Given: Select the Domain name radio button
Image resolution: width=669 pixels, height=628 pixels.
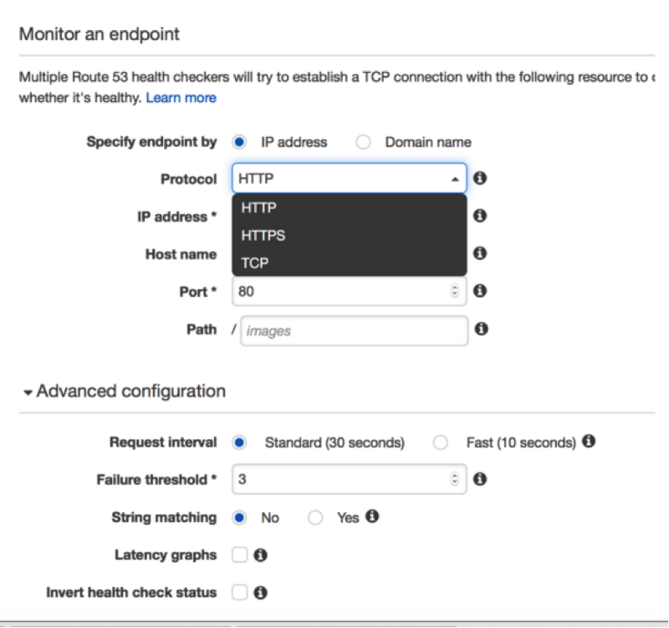Looking at the screenshot, I should click(363, 142).
